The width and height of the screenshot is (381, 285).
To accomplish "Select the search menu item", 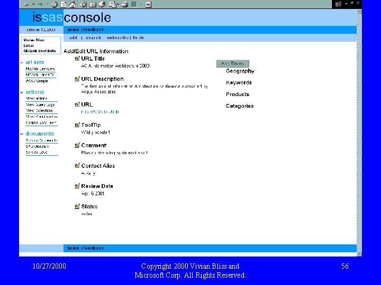I will point(93,37).
